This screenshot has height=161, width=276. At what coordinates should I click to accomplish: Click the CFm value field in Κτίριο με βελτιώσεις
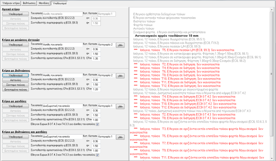[x=95, y=89]
